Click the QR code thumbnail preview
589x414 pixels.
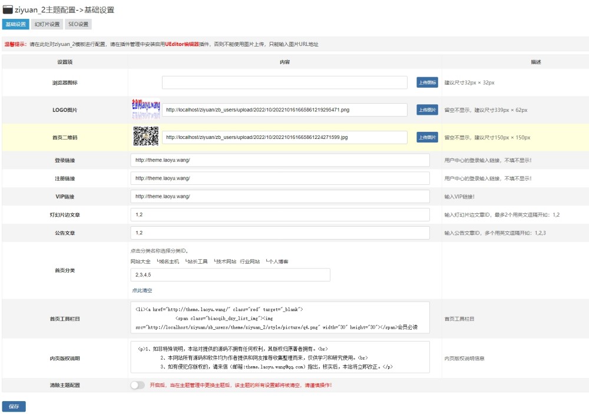(145, 136)
